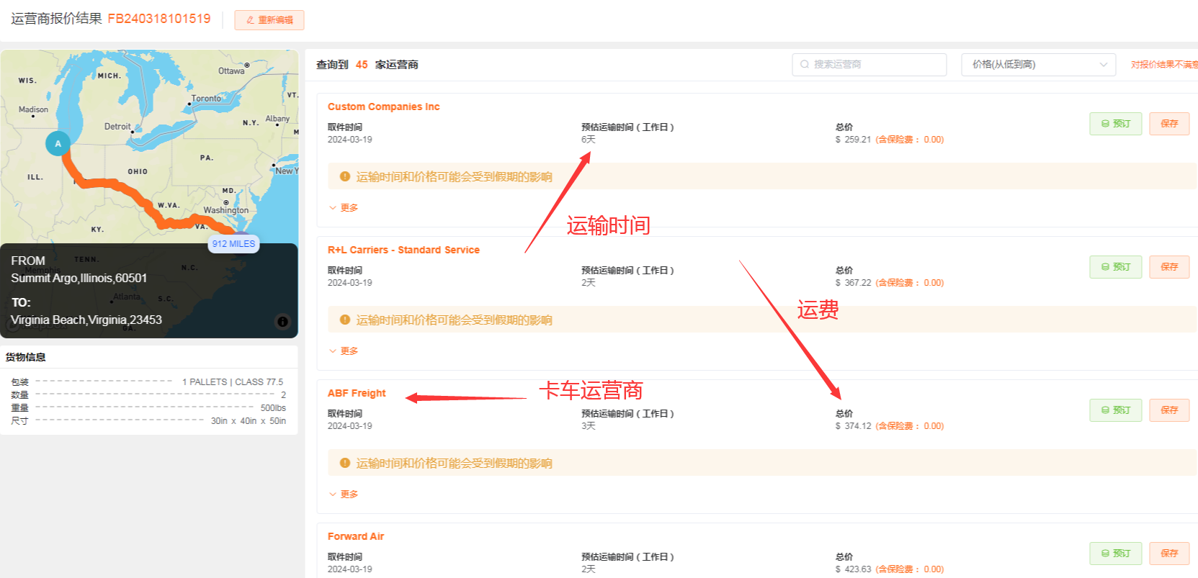The width and height of the screenshot is (1198, 578).
Task: Book the R+L Carriers Standard Service quote
Action: click(1116, 267)
